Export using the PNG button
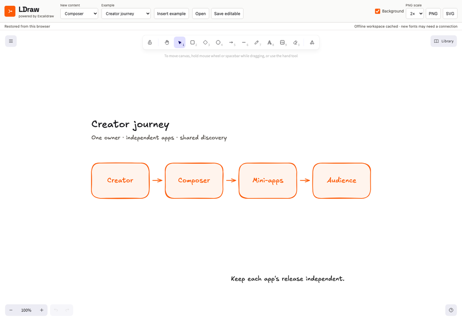462x321 pixels. tap(433, 13)
